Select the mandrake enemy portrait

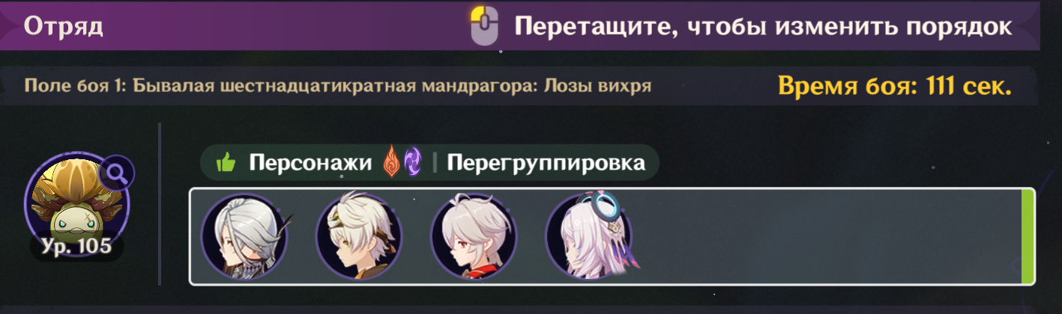pyautogui.click(x=76, y=201)
